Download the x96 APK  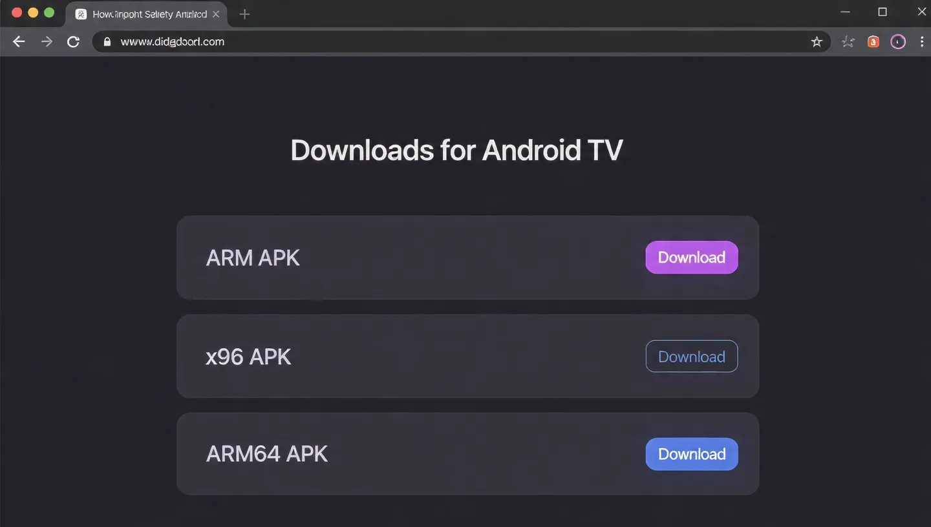(691, 356)
